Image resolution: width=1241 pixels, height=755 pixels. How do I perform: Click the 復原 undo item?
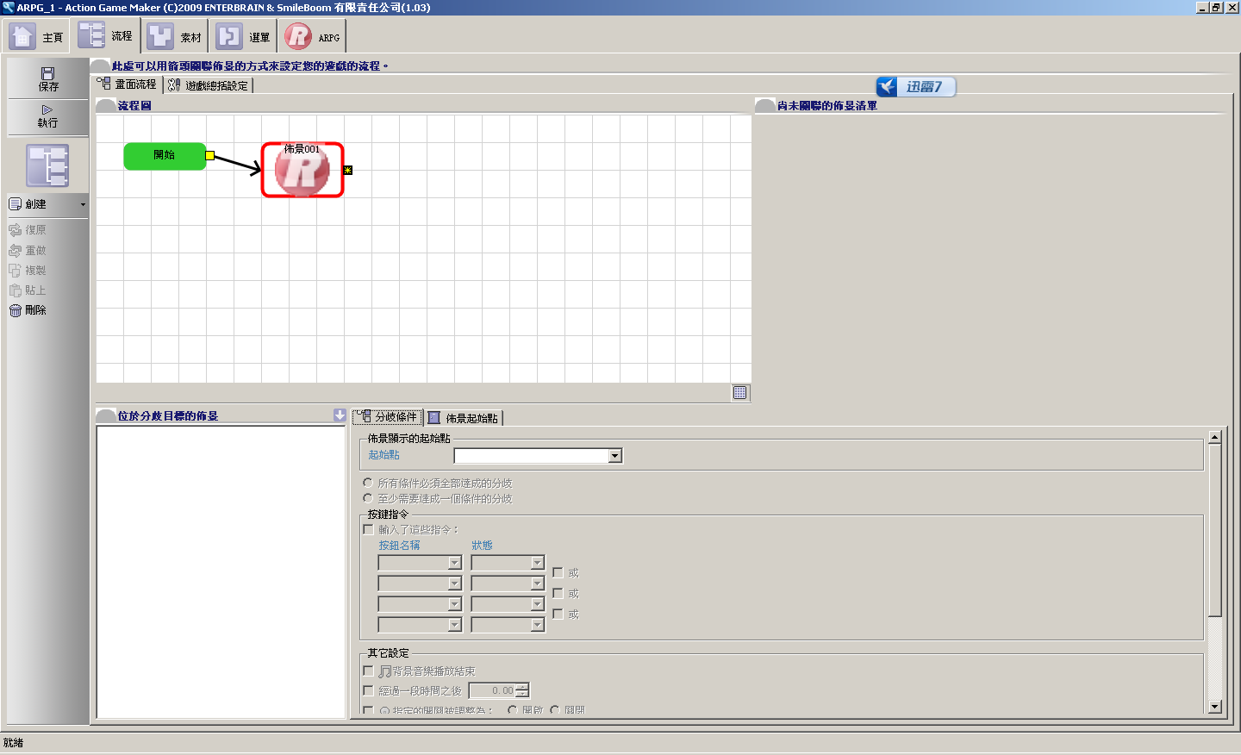click(x=28, y=230)
